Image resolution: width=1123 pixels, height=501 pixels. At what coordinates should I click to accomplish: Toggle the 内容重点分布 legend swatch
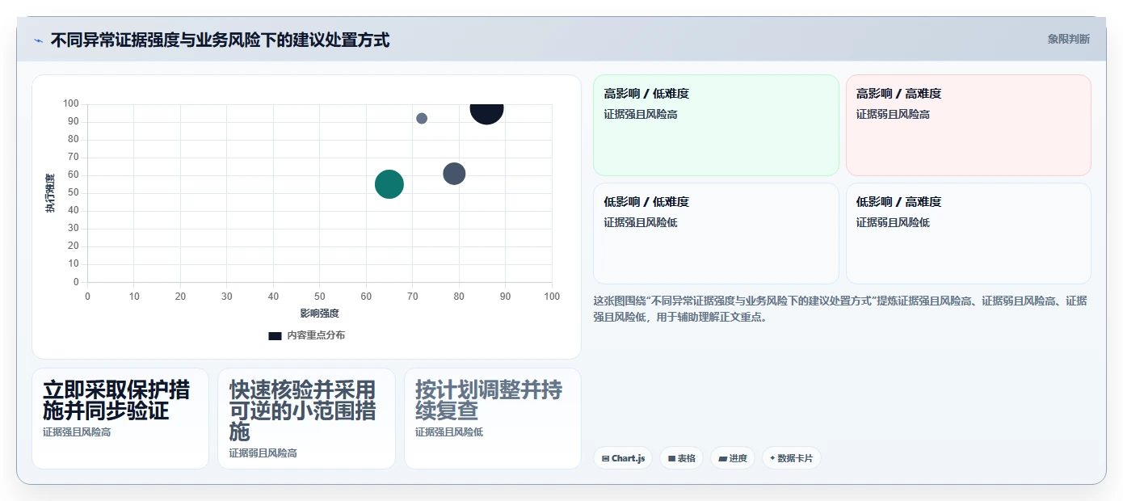click(275, 335)
